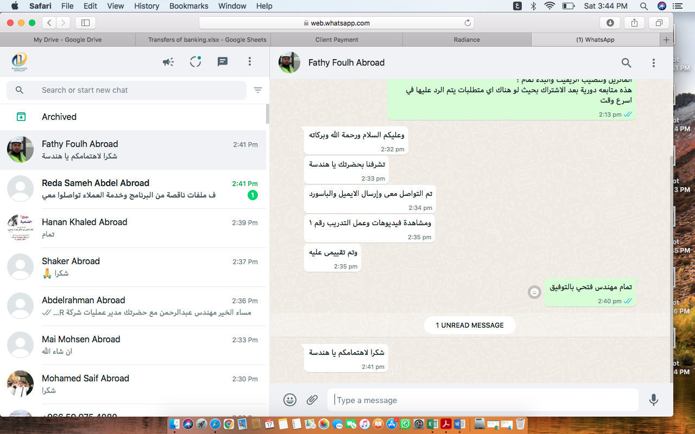The width and height of the screenshot is (695, 434).
Task: Open Spotlight search in the menu bar
Action: [644, 6]
